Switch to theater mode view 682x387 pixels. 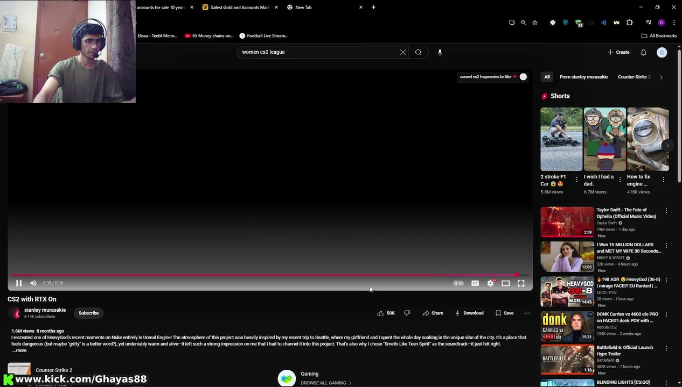(x=505, y=283)
